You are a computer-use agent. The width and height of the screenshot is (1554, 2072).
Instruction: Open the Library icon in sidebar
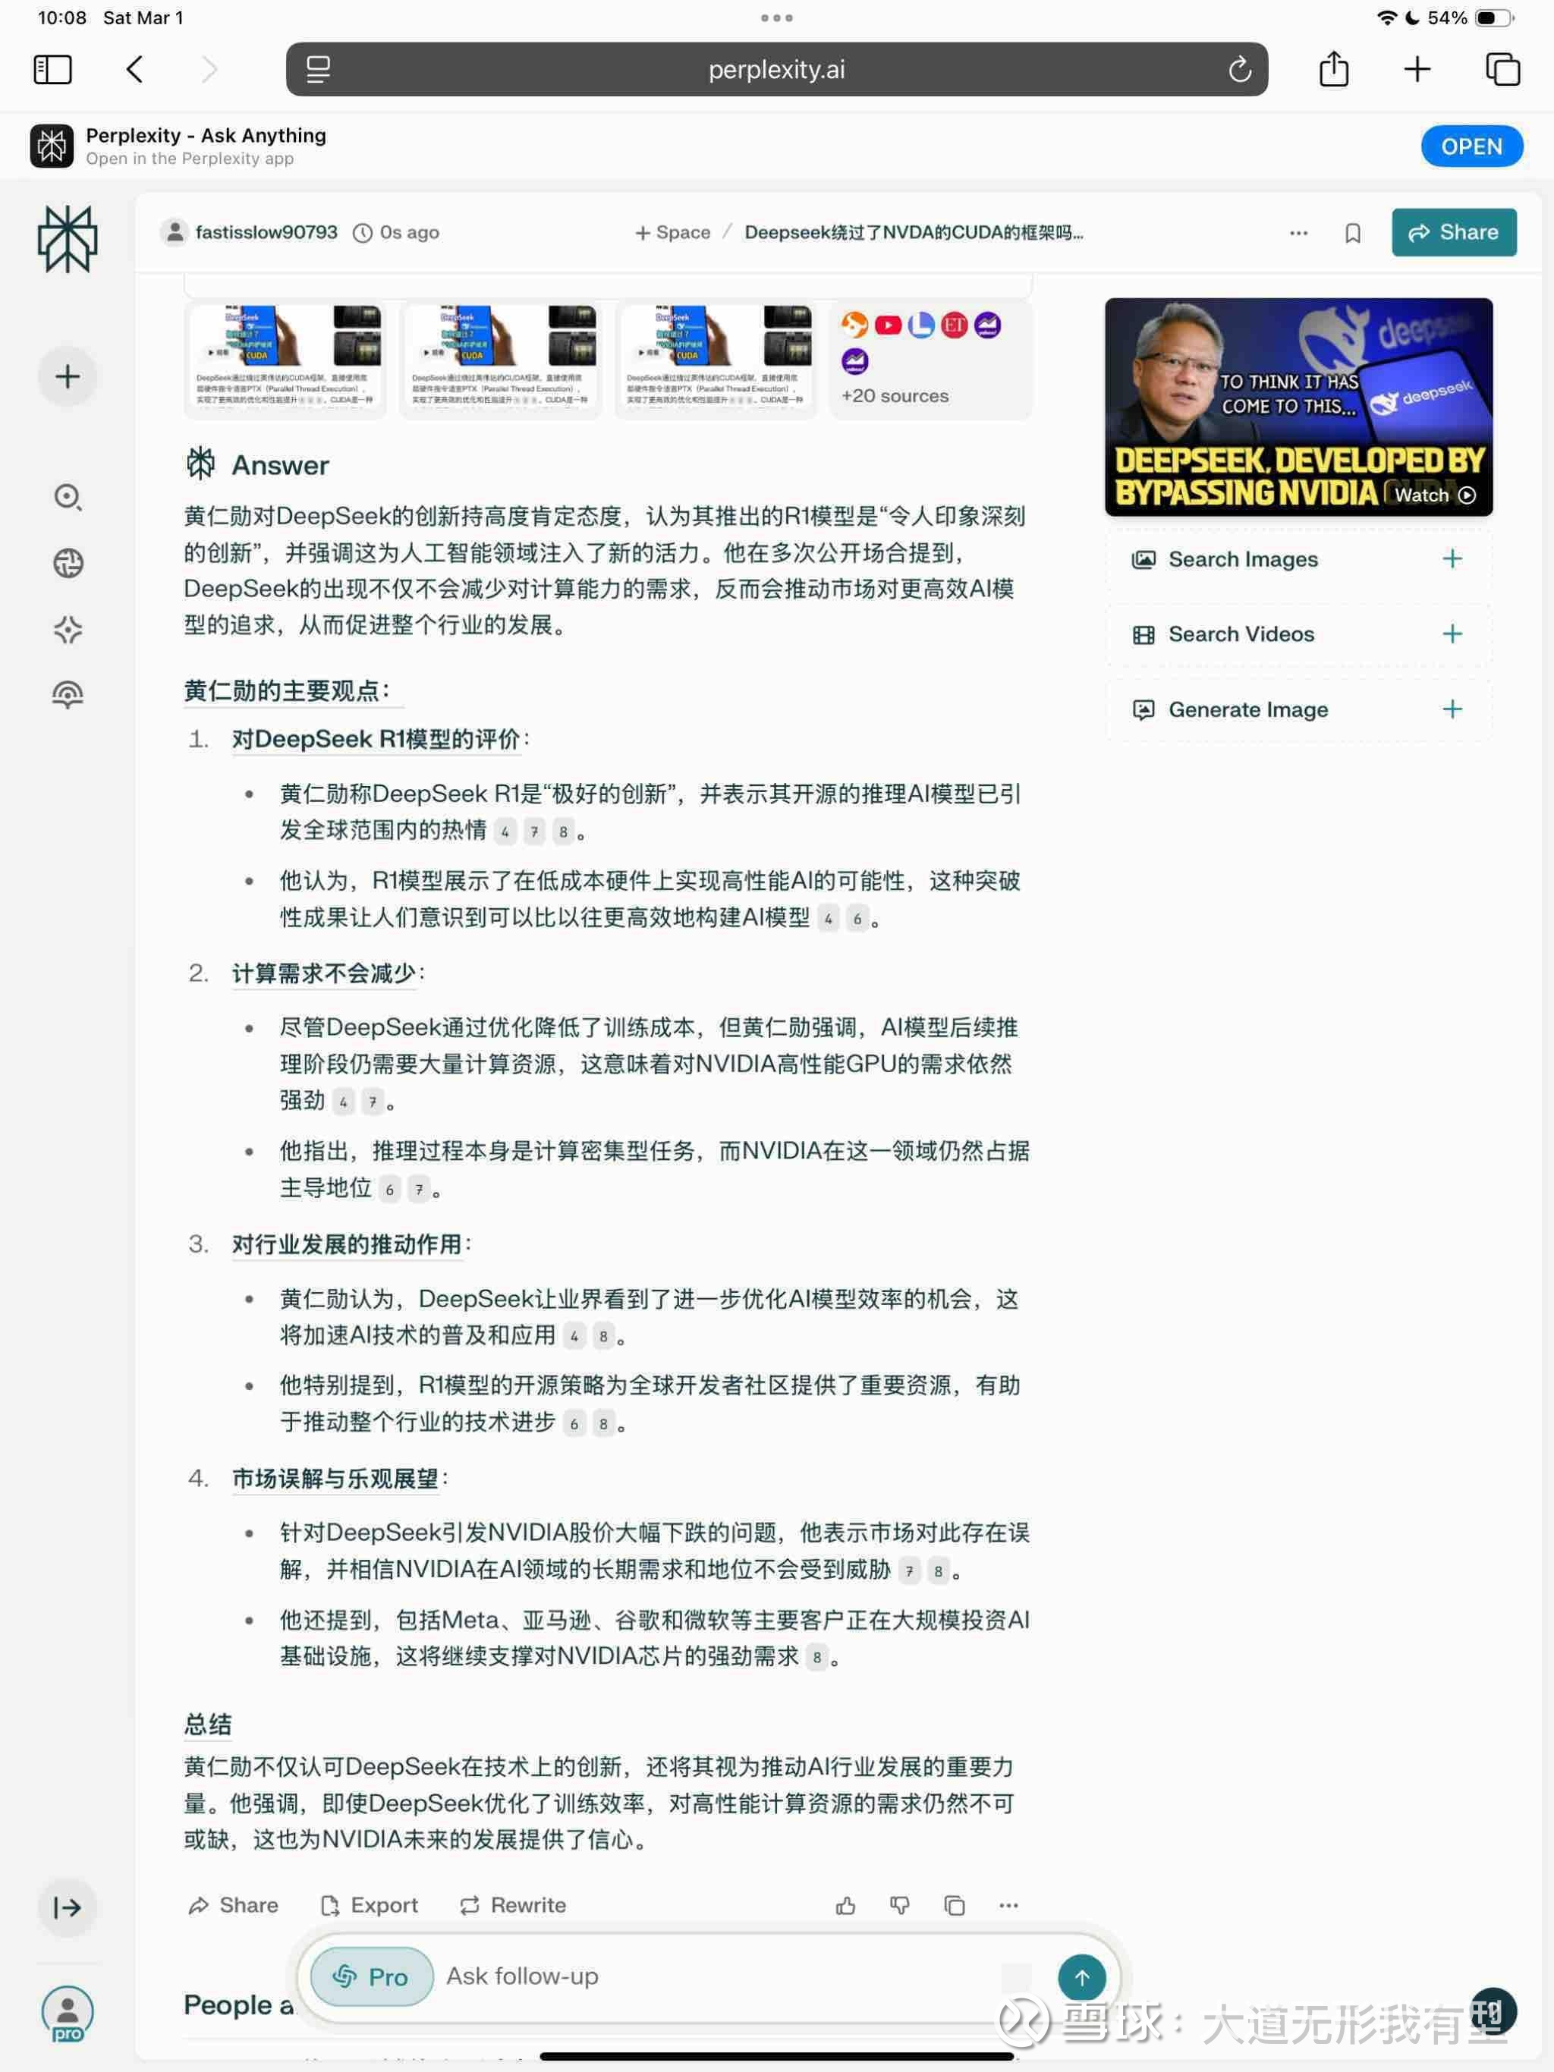click(x=68, y=695)
